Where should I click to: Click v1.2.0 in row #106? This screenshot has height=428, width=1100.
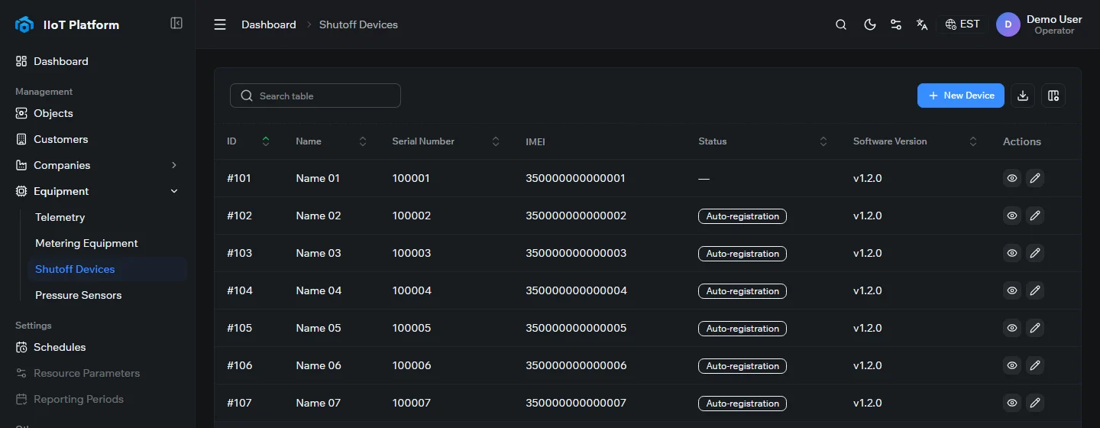[x=868, y=365]
